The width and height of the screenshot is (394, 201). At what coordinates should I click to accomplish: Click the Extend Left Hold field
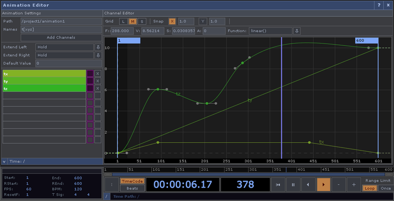tap(65, 47)
